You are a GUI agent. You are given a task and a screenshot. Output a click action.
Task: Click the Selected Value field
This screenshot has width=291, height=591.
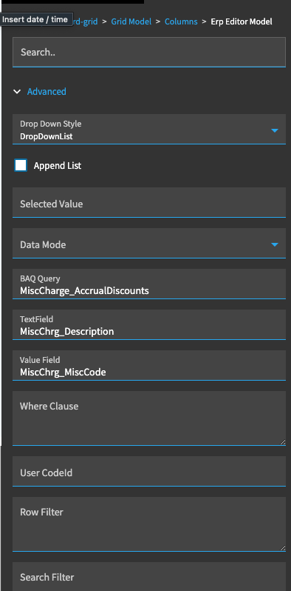[x=149, y=202]
